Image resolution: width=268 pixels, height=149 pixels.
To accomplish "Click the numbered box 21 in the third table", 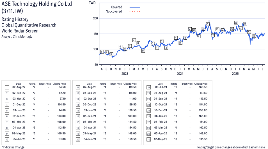I will (149, 87).
